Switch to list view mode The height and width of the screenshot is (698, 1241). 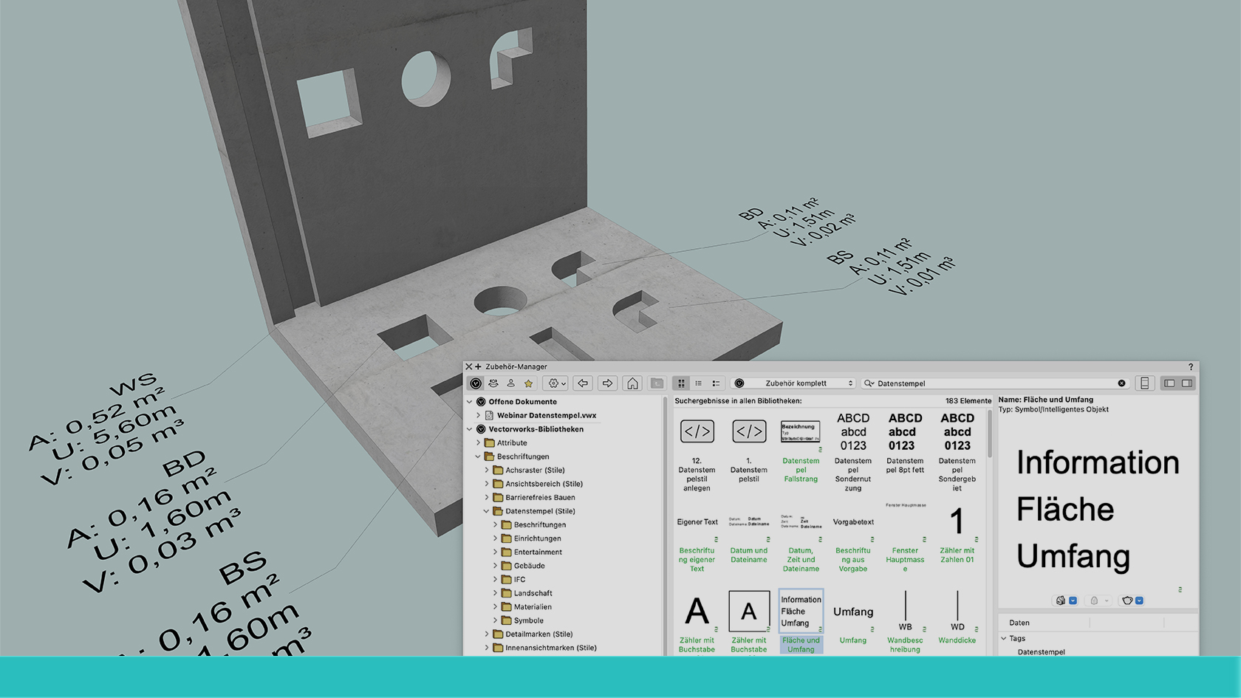click(x=699, y=383)
